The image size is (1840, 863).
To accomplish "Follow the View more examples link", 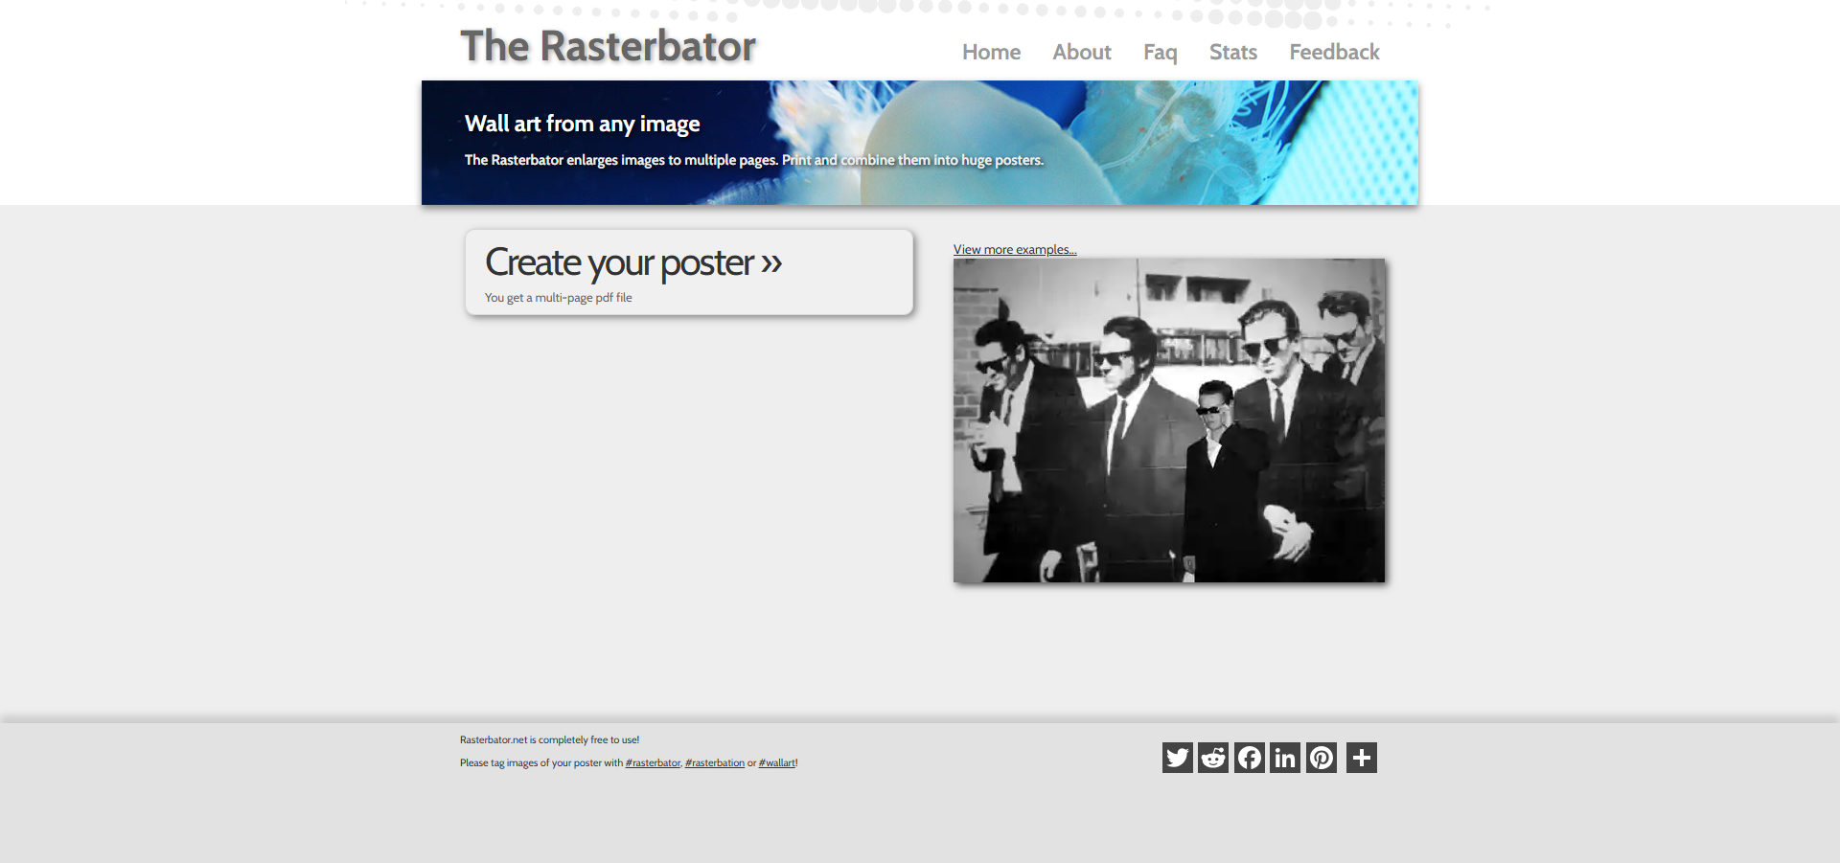I will click(x=1014, y=250).
